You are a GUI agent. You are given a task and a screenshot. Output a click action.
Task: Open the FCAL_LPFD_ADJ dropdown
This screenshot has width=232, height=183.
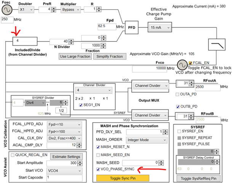tap(64, 125)
